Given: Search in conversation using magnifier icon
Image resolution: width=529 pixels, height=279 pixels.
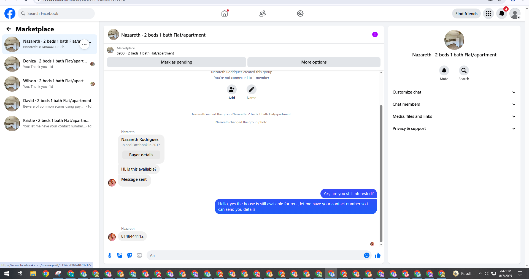Looking at the screenshot, I should point(464,70).
